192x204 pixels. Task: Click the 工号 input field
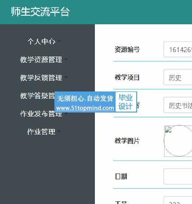(178, 200)
